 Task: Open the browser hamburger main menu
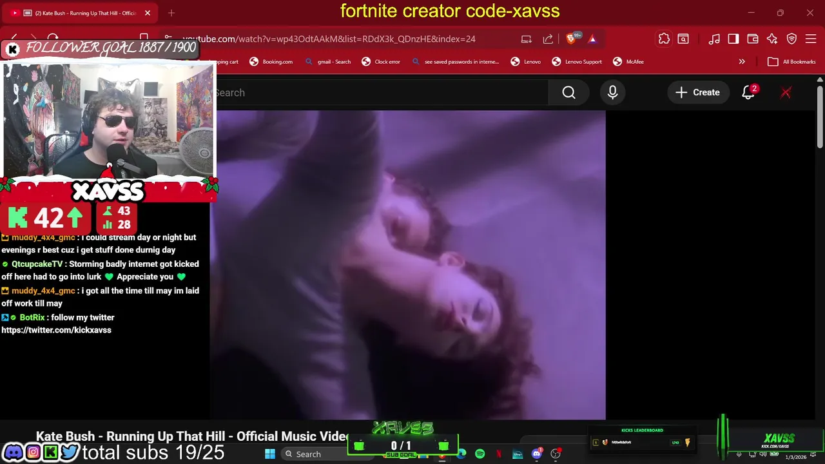click(x=811, y=39)
